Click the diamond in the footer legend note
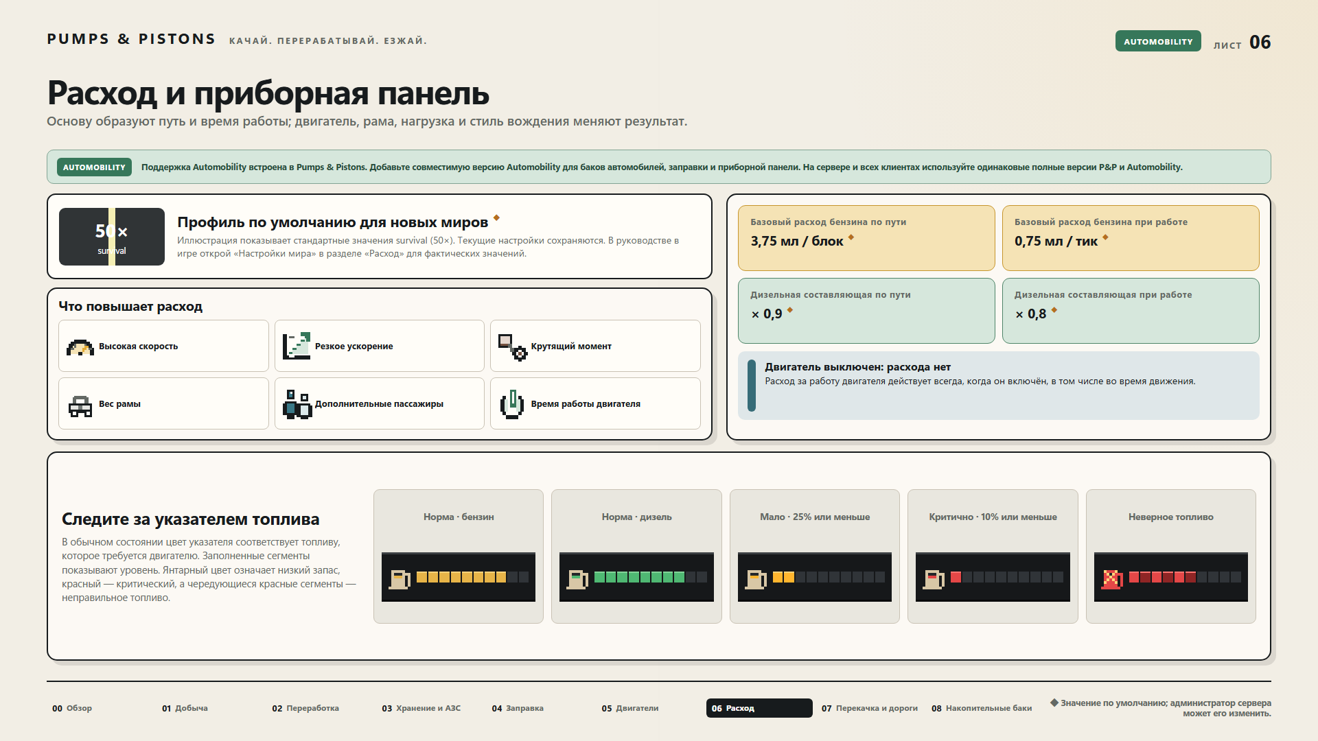The image size is (1318, 741). tap(1054, 703)
